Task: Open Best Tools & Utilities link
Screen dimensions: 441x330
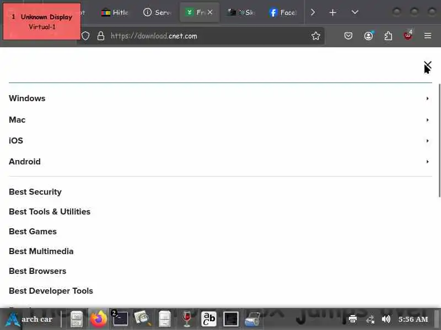Action: [x=50, y=212]
